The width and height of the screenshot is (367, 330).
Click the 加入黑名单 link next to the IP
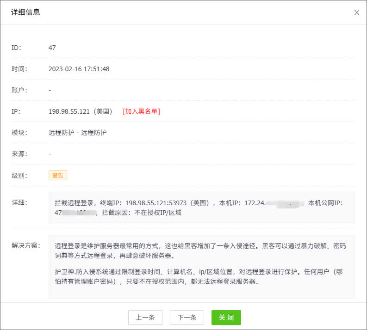pos(141,111)
